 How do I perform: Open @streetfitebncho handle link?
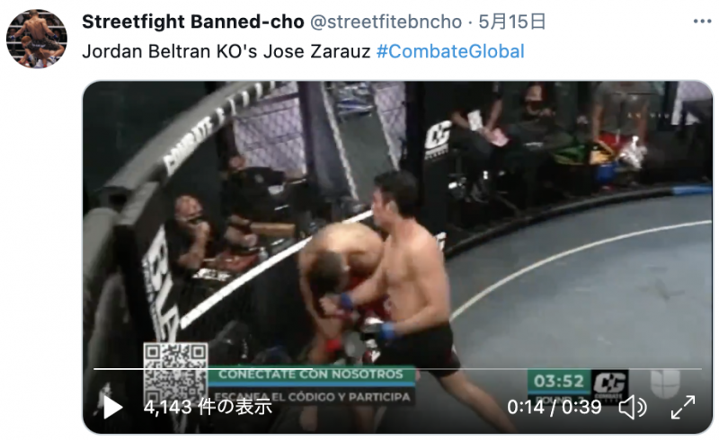(386, 22)
